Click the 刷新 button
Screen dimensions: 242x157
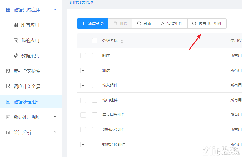[x=144, y=23]
